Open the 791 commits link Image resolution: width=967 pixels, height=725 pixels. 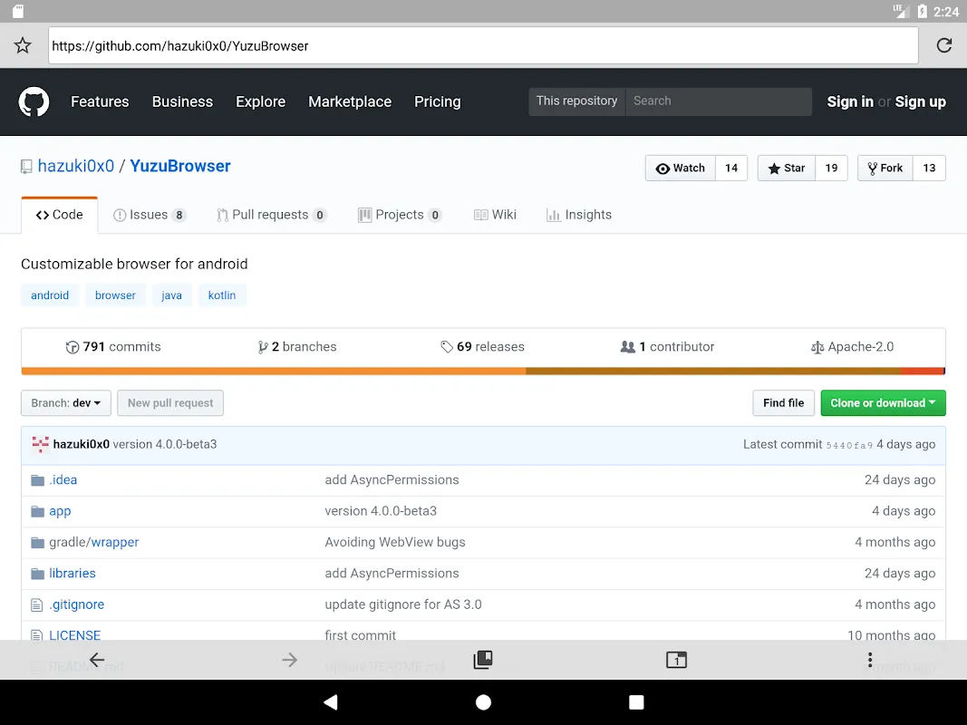[113, 347]
